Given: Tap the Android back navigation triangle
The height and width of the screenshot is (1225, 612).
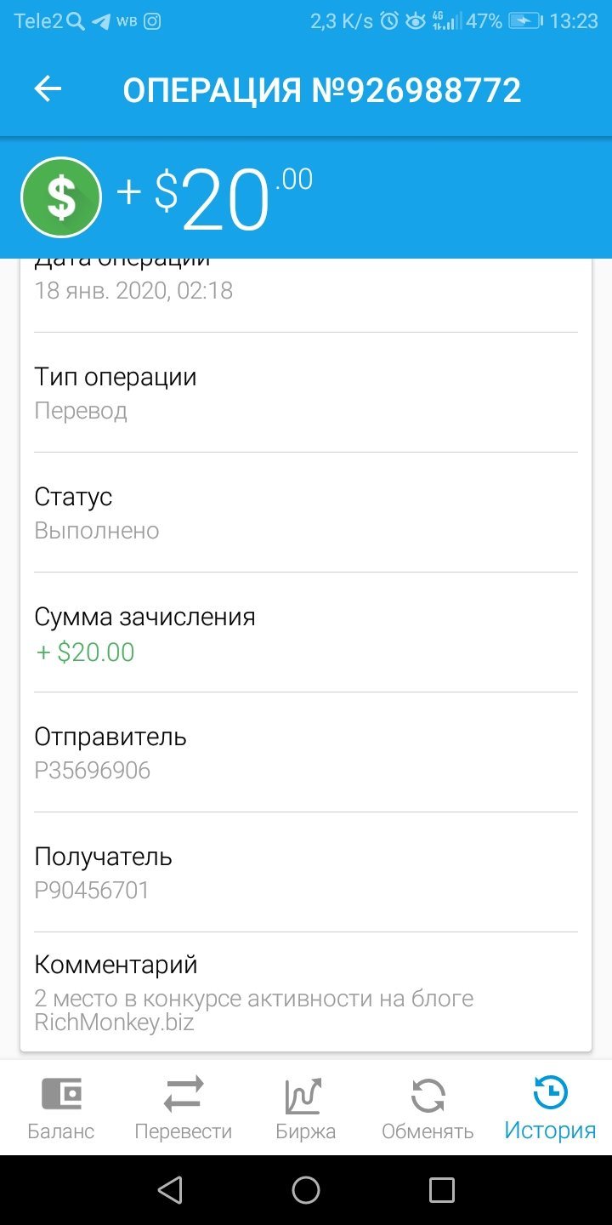Looking at the screenshot, I should point(171,1190).
